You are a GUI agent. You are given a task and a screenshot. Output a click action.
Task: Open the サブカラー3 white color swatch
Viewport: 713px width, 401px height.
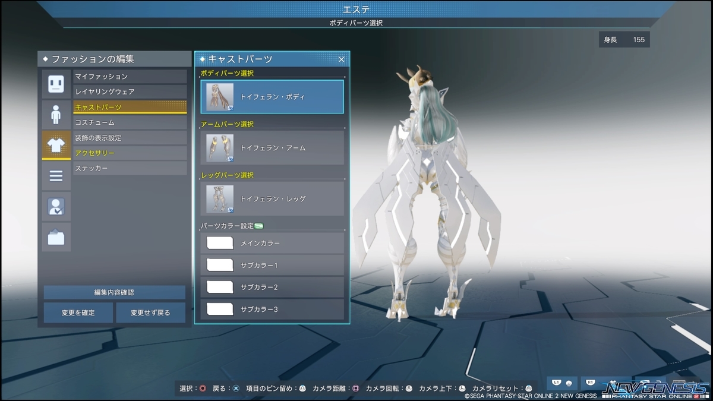(x=220, y=309)
